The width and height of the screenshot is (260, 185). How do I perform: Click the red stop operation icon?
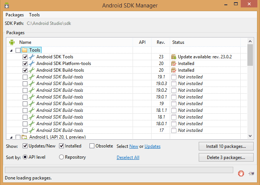click(241, 173)
